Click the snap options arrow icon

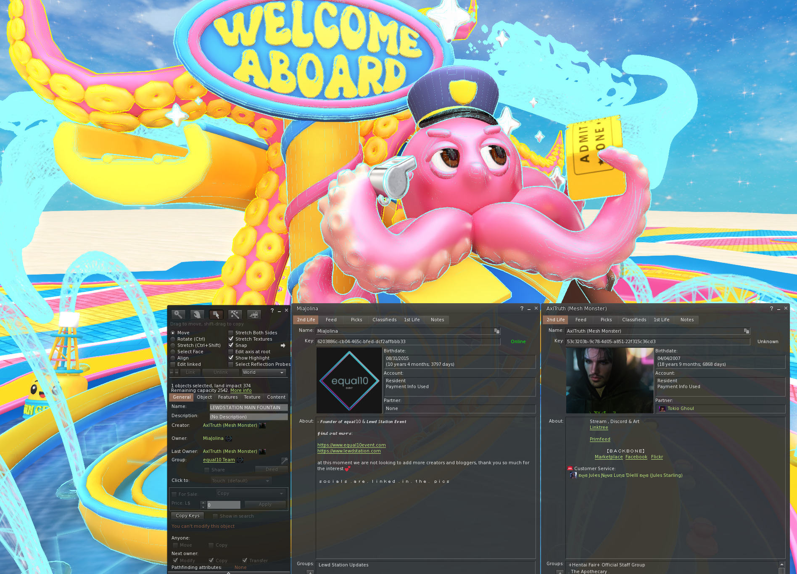(283, 346)
